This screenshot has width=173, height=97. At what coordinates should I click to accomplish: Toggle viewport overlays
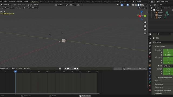(x=128, y=5)
